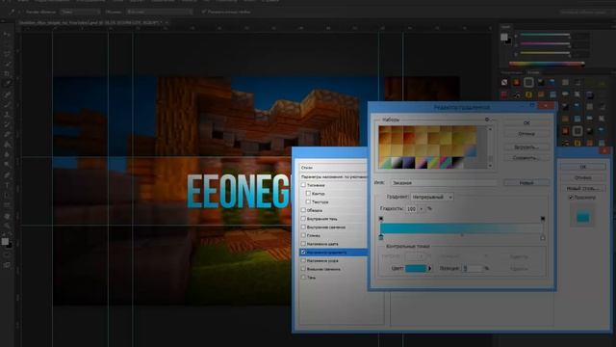Apply the no-style swatch in Styles panel
This screenshot has width=616, height=347.
pos(504,82)
